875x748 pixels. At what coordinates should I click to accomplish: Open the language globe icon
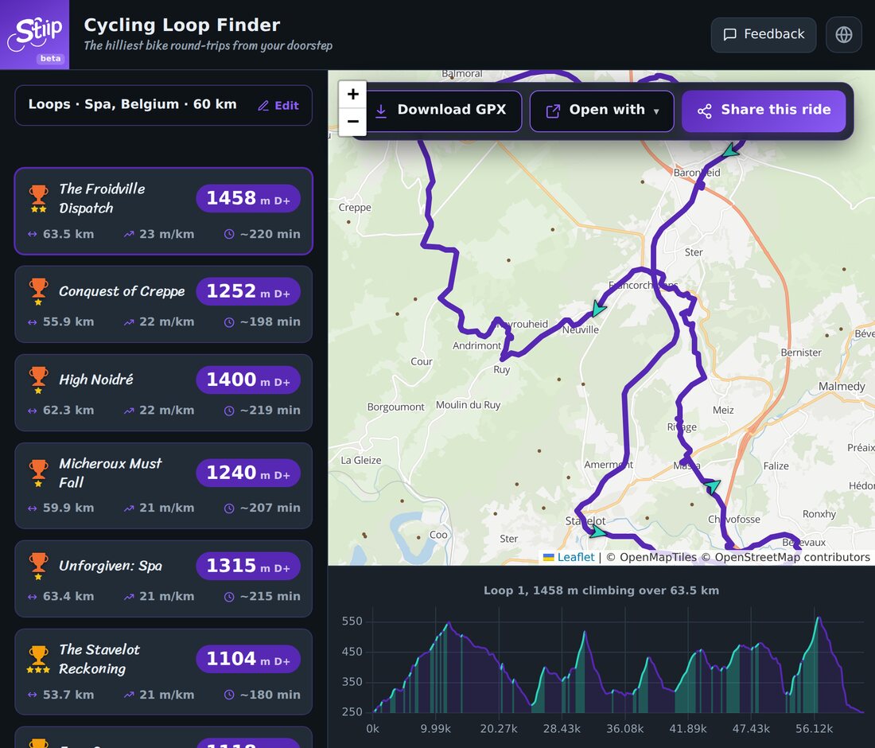coord(843,34)
